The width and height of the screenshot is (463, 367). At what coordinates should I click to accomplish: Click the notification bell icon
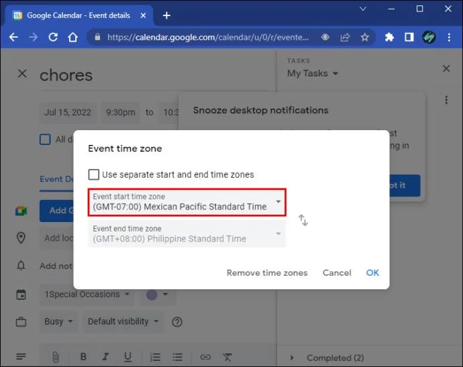coord(21,266)
